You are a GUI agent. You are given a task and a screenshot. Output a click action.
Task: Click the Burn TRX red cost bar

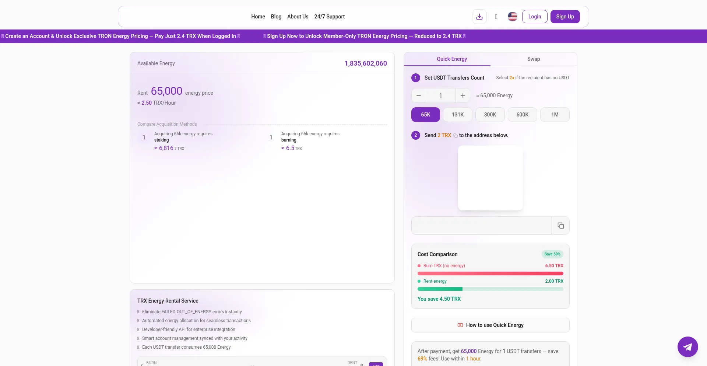[490, 273]
